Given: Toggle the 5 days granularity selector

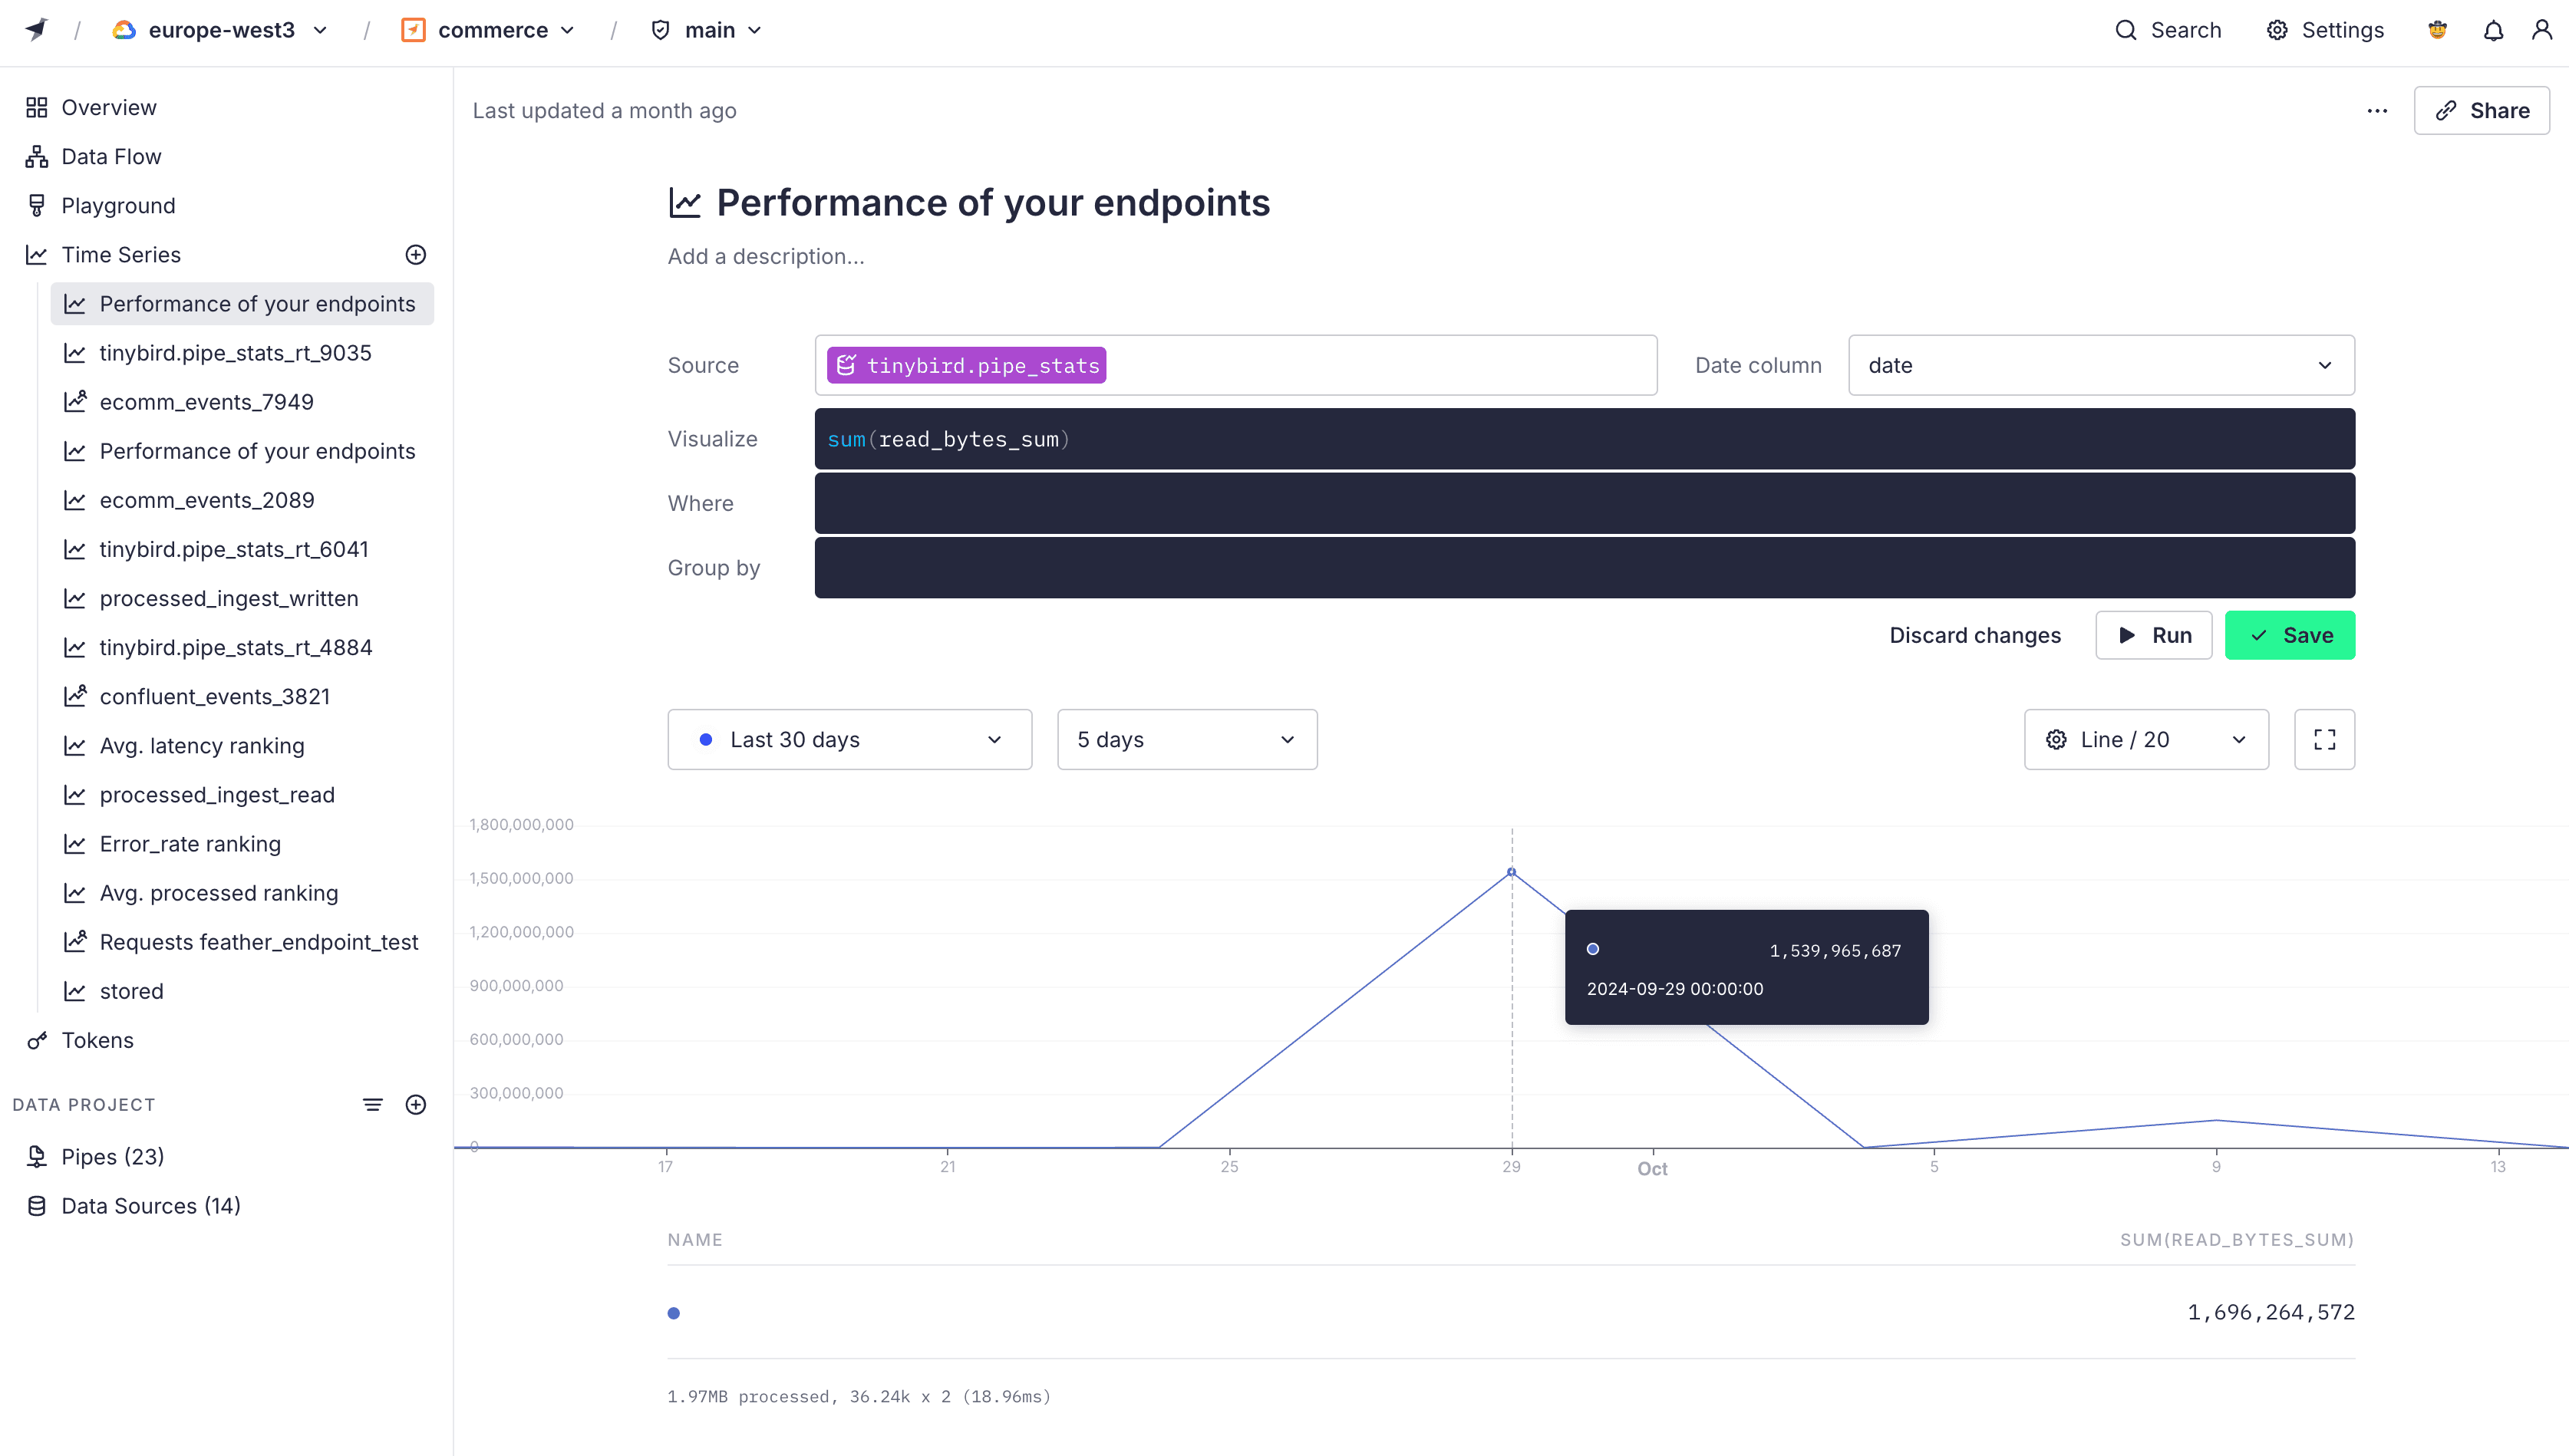Looking at the screenshot, I should [x=1186, y=738].
